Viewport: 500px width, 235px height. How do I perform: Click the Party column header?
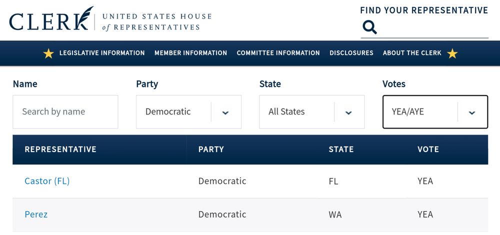(x=211, y=149)
